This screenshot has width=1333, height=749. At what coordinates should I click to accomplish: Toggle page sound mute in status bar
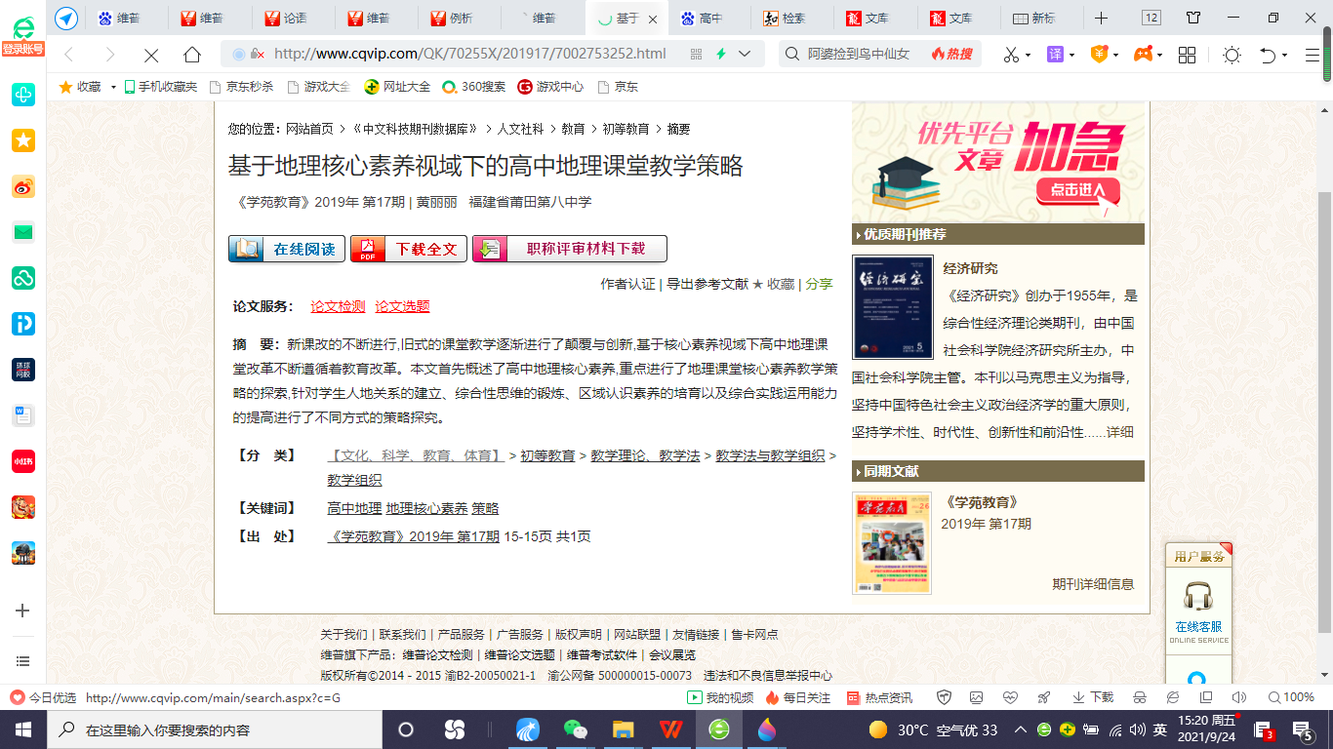pyautogui.click(x=1239, y=697)
